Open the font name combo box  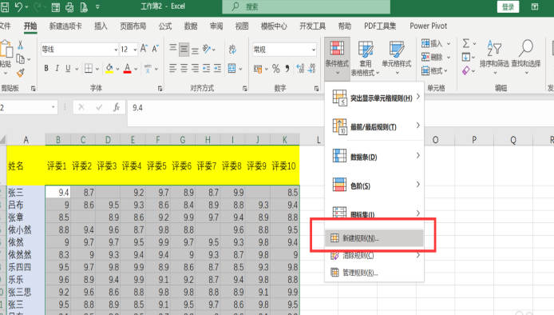(x=80, y=50)
